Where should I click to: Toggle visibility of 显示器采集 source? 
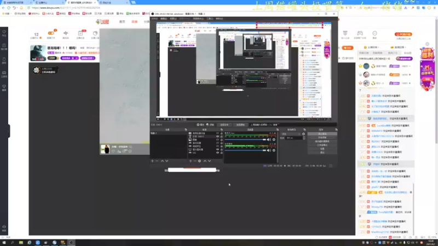(x=217, y=149)
